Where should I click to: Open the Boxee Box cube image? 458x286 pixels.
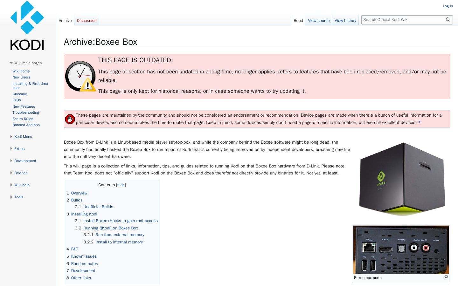(402, 180)
